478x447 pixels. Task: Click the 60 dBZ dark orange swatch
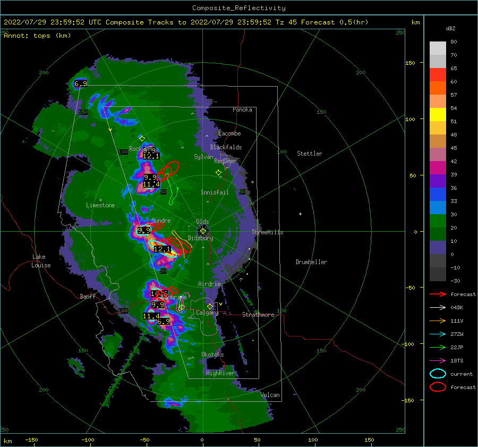[438, 88]
